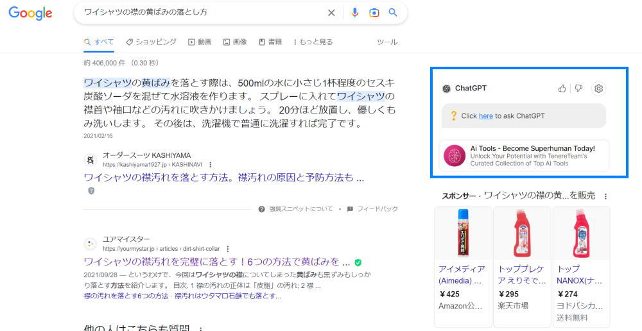Image resolution: width=642 pixels, height=331 pixels.
Task: Open KASHIYAMA result more options dots
Action: [x=211, y=164]
